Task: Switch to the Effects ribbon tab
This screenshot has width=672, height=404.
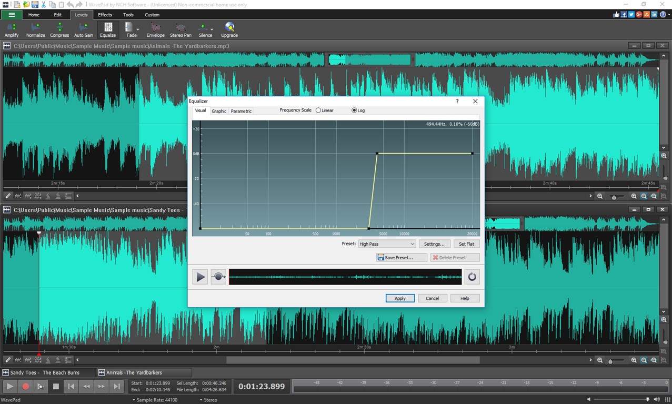Action: click(105, 15)
